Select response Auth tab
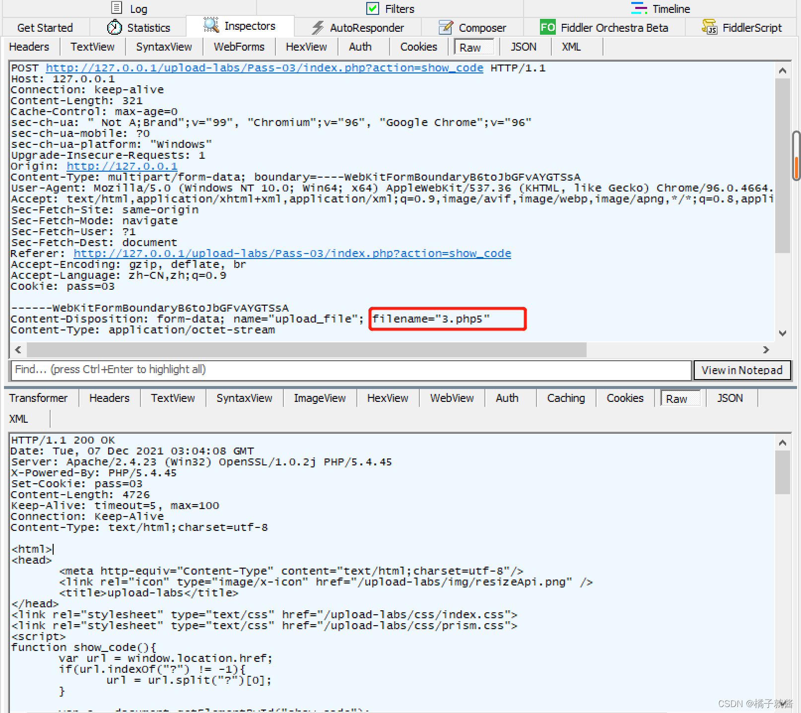The width and height of the screenshot is (801, 713). 507,398
